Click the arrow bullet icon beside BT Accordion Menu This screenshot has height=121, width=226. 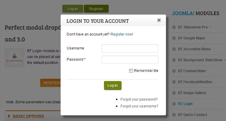(174, 49)
